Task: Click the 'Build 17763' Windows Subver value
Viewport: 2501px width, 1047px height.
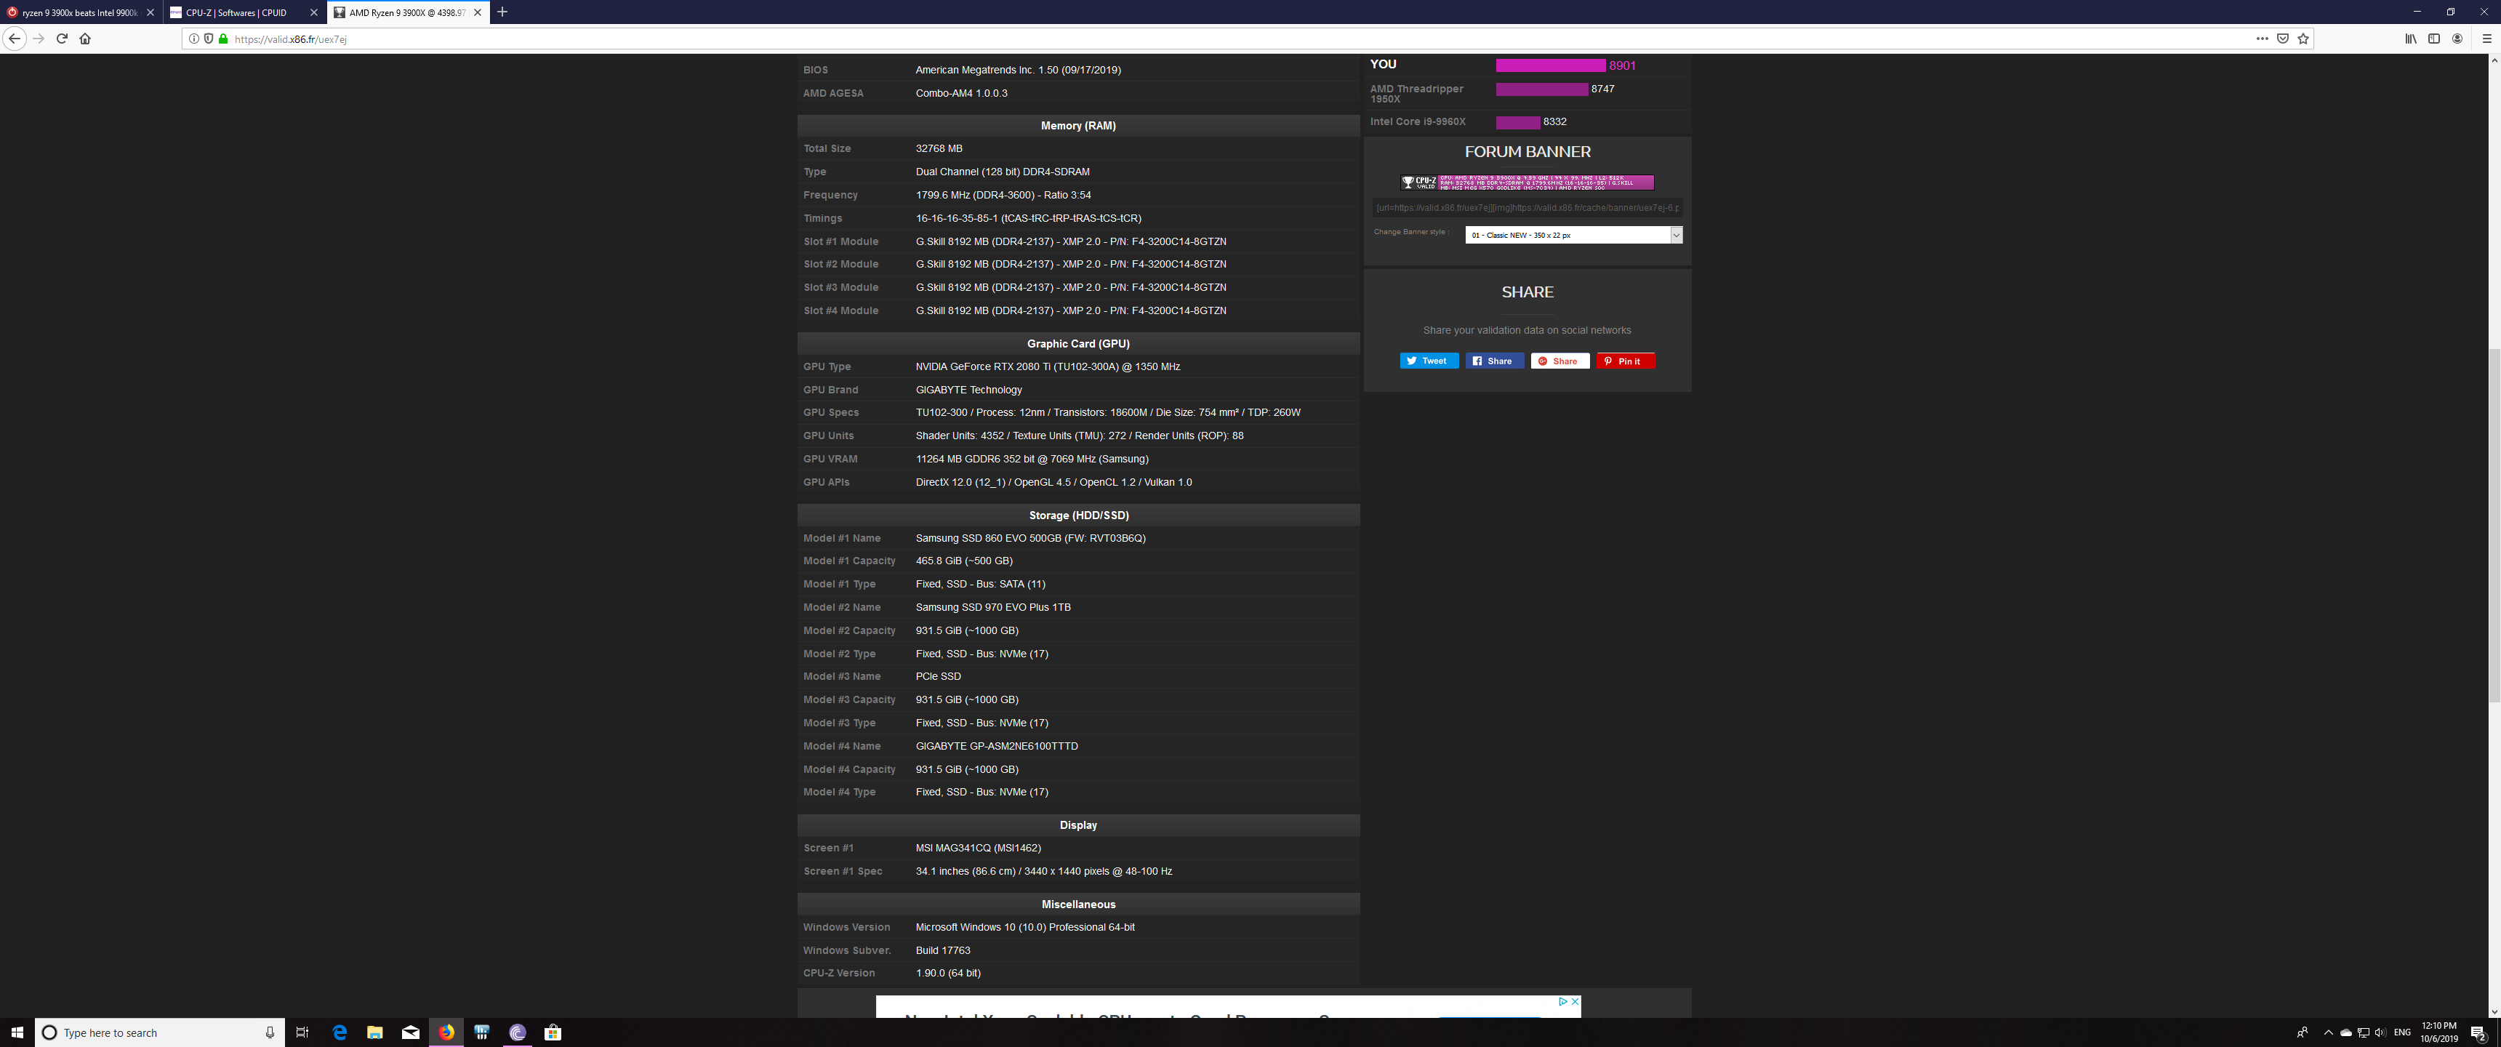Action: pos(943,951)
